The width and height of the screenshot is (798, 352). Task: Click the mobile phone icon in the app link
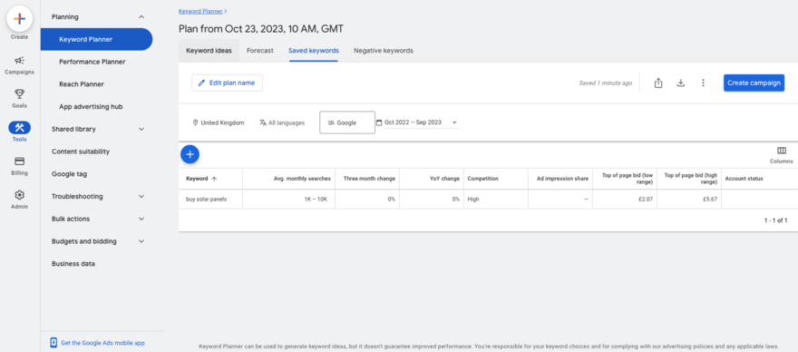pos(54,343)
